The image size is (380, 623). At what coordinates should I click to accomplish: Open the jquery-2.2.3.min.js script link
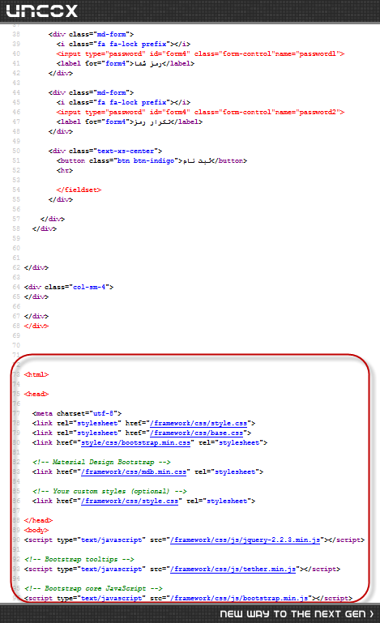pyautogui.click(x=245, y=540)
